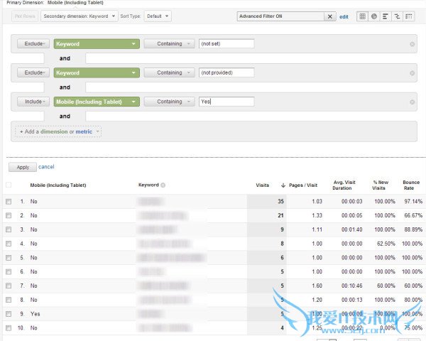Focus the (not provided) filter text field
Image resolution: width=426 pixels, height=341 pixels.
point(226,72)
